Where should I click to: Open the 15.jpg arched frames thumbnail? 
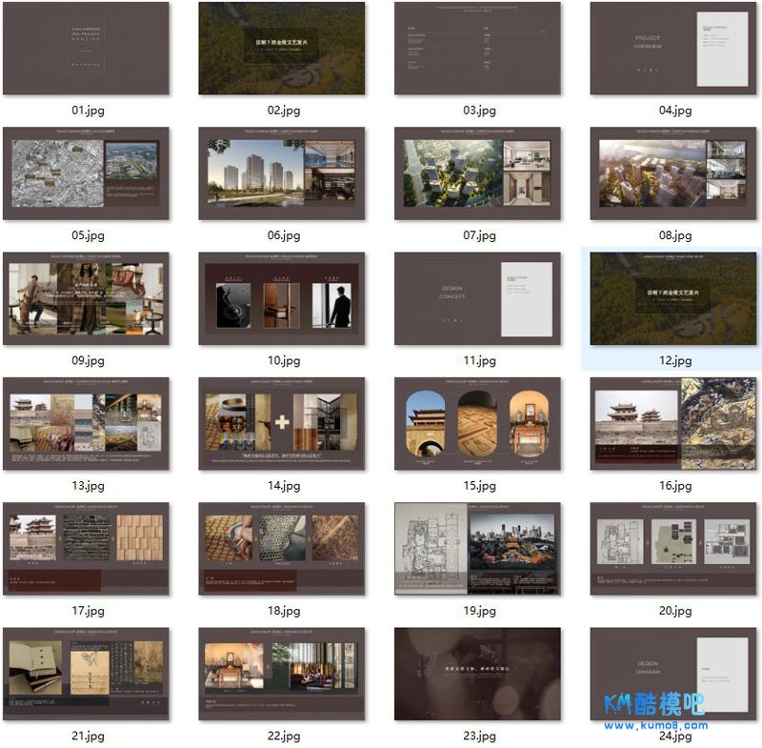tap(477, 423)
